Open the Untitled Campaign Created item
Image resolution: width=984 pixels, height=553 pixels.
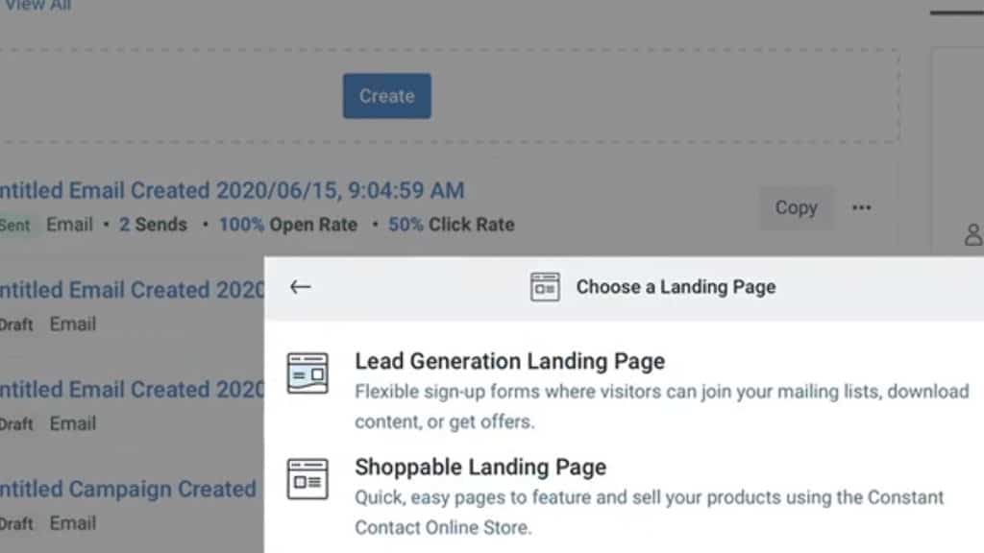pyautogui.click(x=128, y=490)
